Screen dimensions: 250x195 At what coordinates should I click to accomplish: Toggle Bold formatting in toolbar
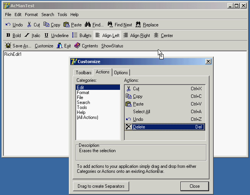point(8,36)
